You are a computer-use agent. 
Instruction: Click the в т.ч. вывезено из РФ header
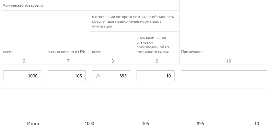(66, 52)
